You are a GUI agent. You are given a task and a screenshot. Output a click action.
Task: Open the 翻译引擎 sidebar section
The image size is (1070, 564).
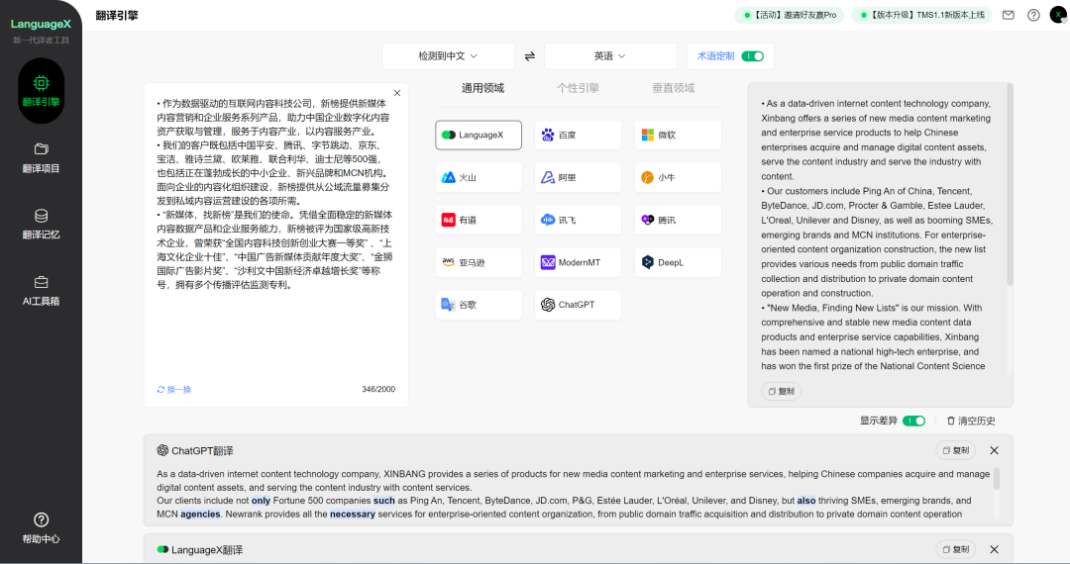pyautogui.click(x=41, y=91)
